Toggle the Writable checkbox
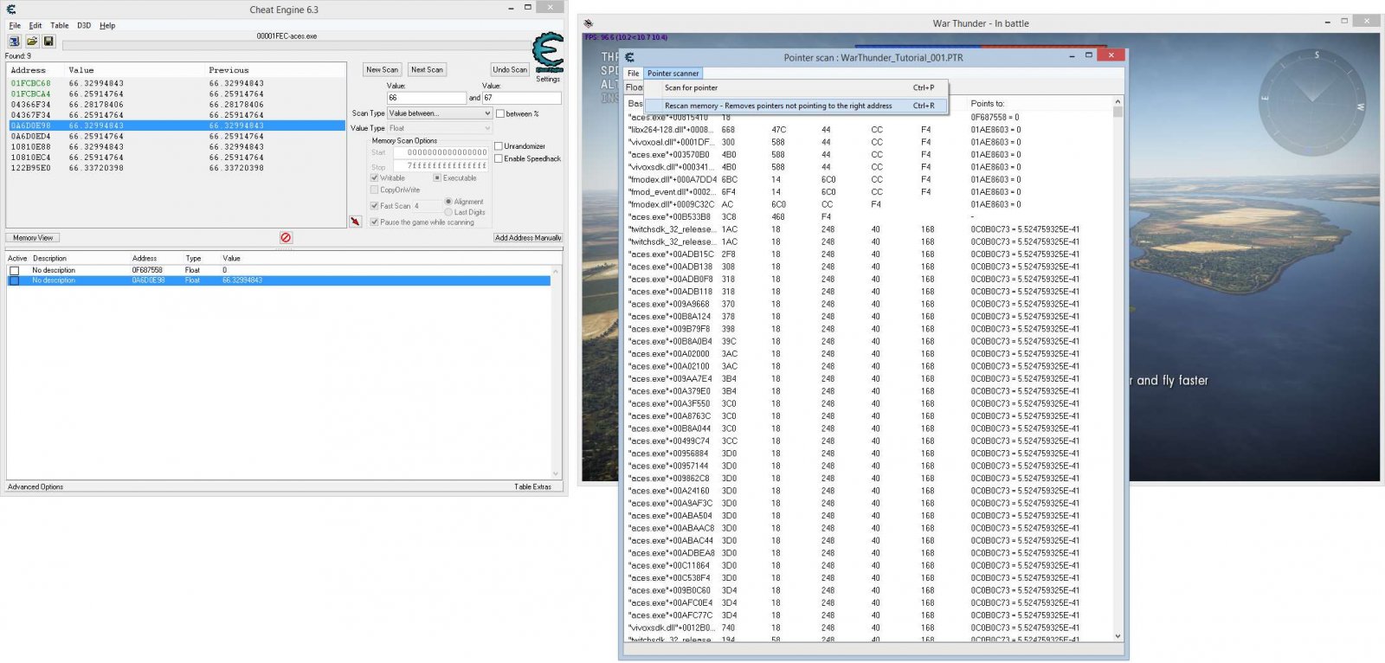Viewport: 1385px width, 663px height. tap(374, 177)
